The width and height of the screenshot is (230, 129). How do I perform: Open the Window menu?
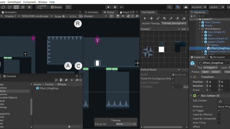pyautogui.click(x=42, y=2)
